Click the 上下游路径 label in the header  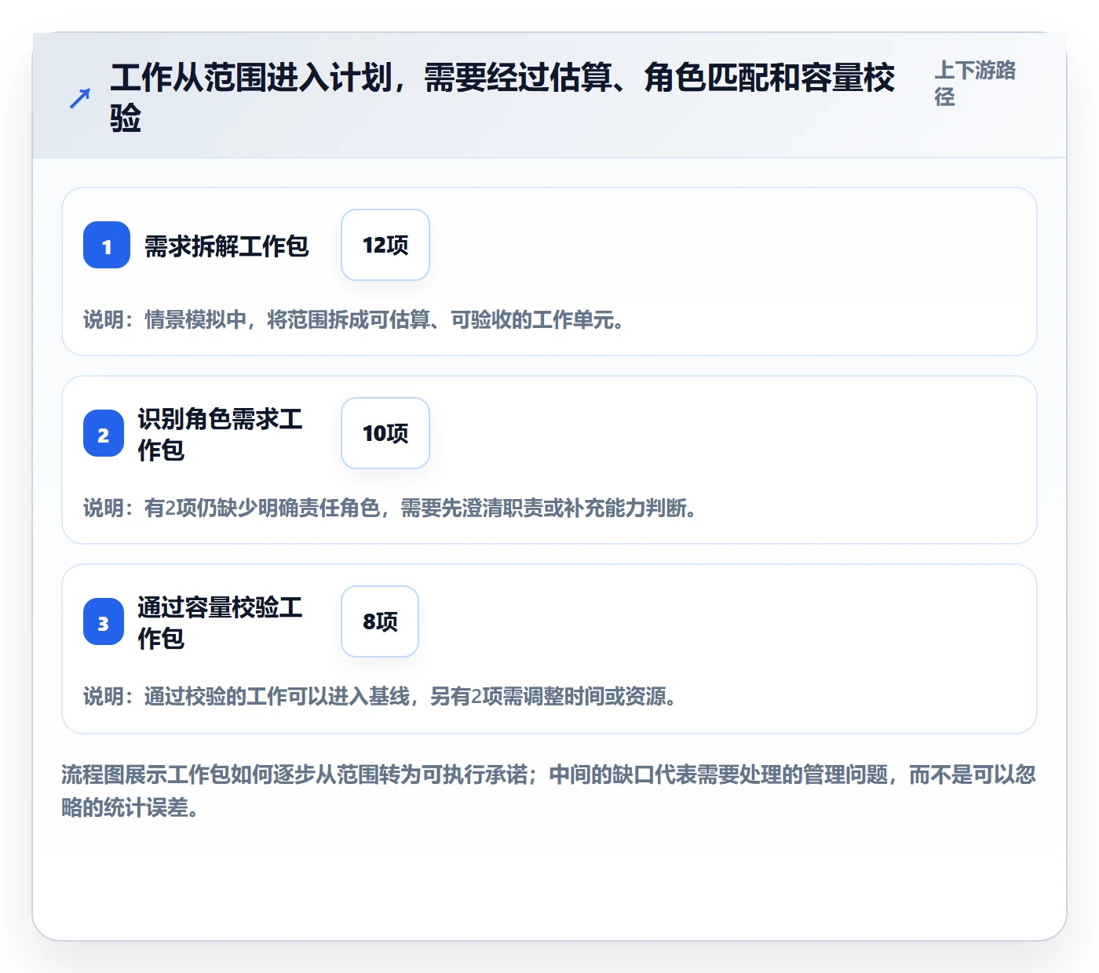(975, 83)
